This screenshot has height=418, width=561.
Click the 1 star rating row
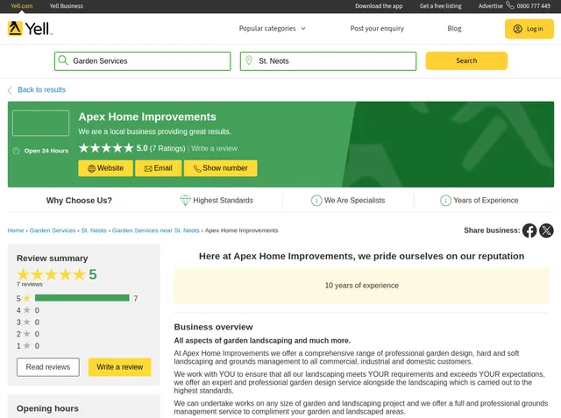coord(28,346)
